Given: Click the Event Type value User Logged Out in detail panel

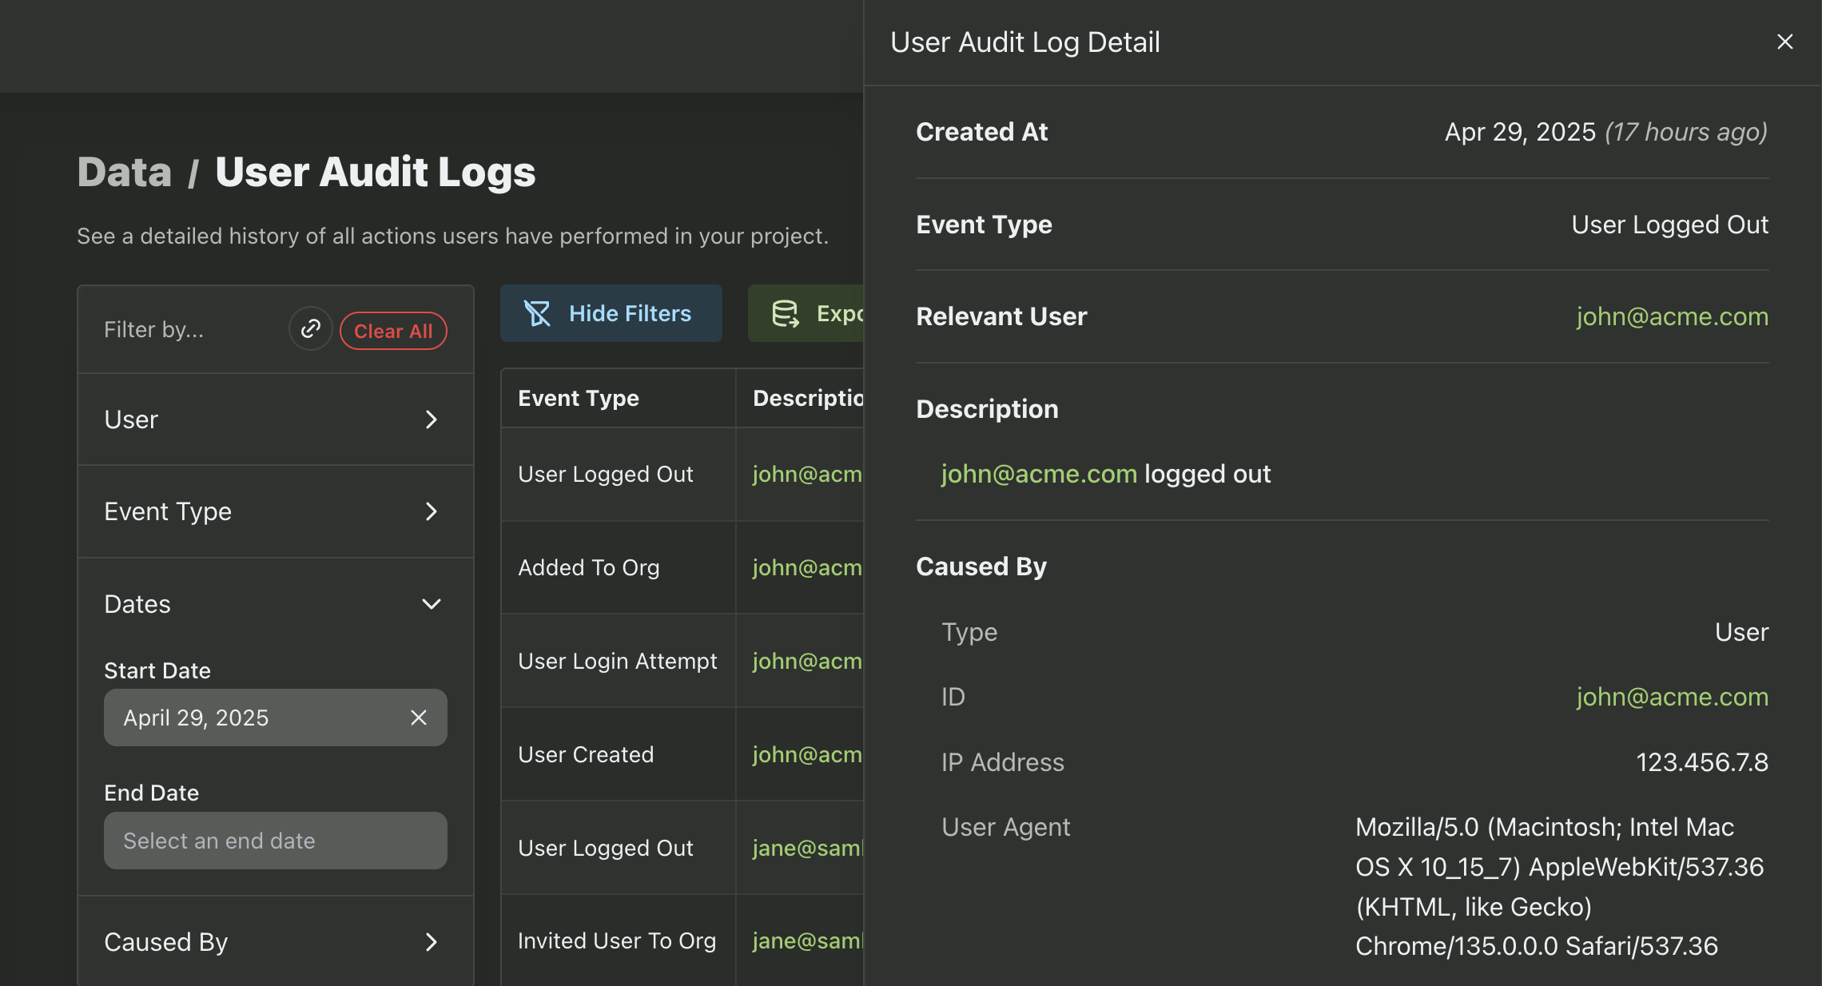Looking at the screenshot, I should pos(1669,225).
